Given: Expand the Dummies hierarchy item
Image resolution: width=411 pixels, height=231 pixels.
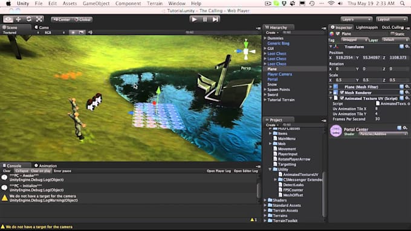Looking at the screenshot, I should [x=265, y=38].
